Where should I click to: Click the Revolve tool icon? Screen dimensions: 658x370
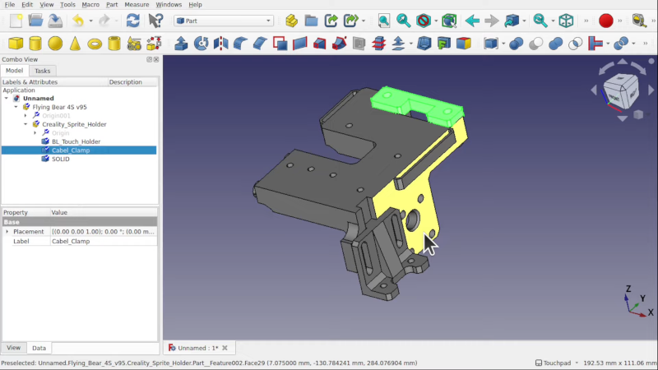pyautogui.click(x=201, y=44)
